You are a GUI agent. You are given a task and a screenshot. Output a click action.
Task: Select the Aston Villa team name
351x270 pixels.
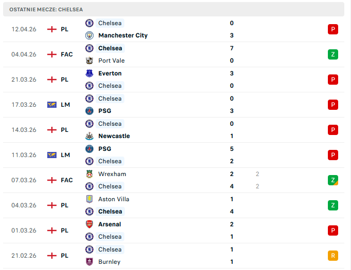[114, 199]
